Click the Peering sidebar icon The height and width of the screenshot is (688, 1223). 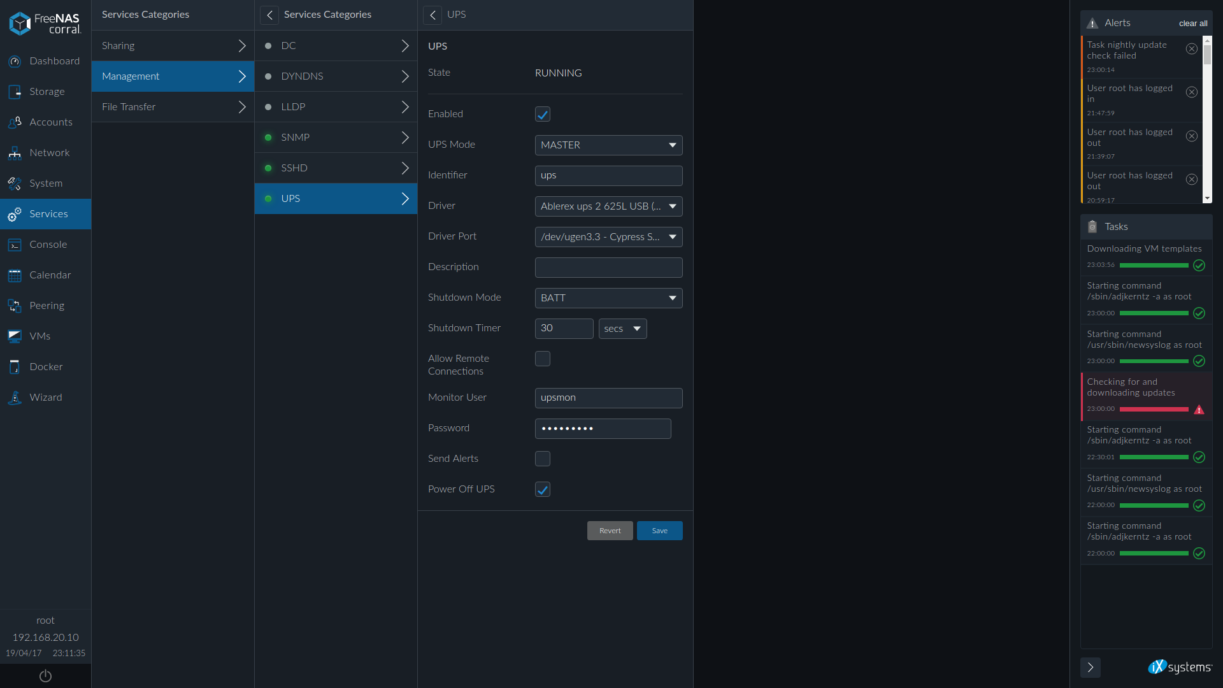pos(15,306)
